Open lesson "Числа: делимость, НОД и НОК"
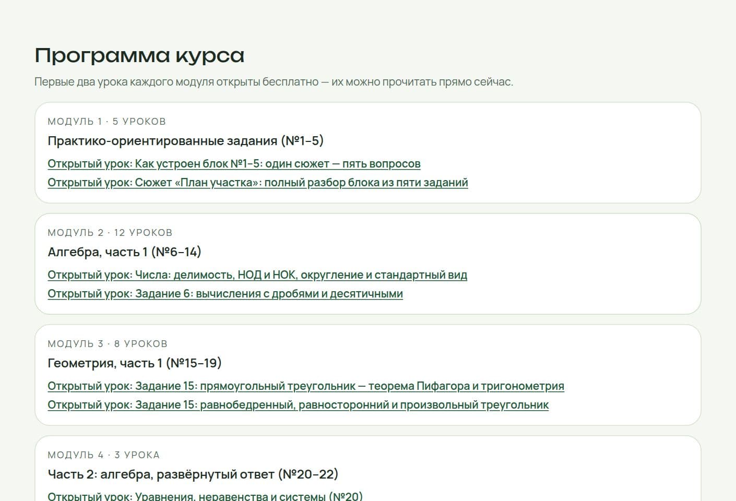 coord(257,275)
